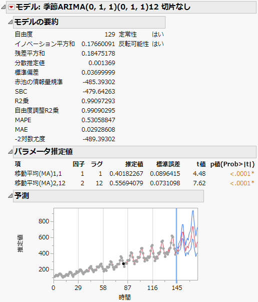258x302 pixels.
Task: Click the モデルの要約 header title
Action: 36,22
